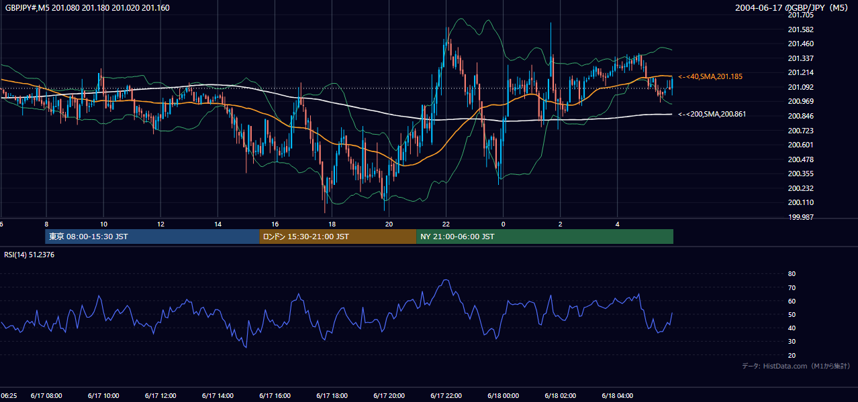
Task: Click the 6/17 20:00 time label
Action: 389,396
